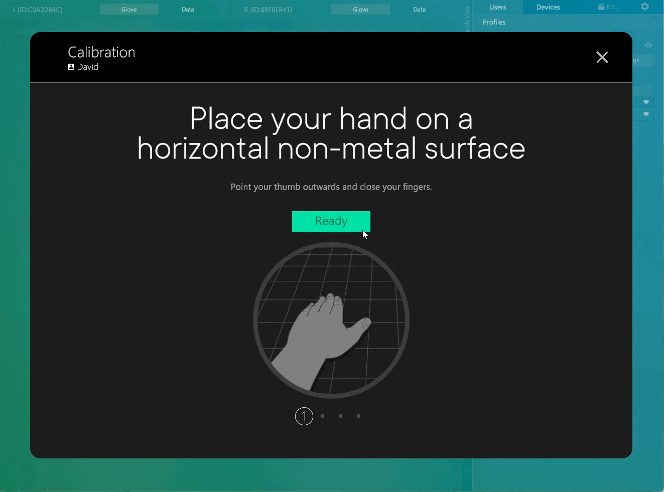Screen dimensions: 664x492
Task: Toggle the eye visibility icon
Action: point(648,45)
